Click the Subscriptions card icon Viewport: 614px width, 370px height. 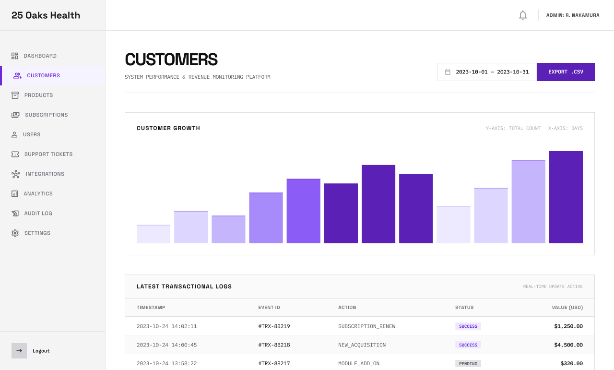(x=15, y=115)
